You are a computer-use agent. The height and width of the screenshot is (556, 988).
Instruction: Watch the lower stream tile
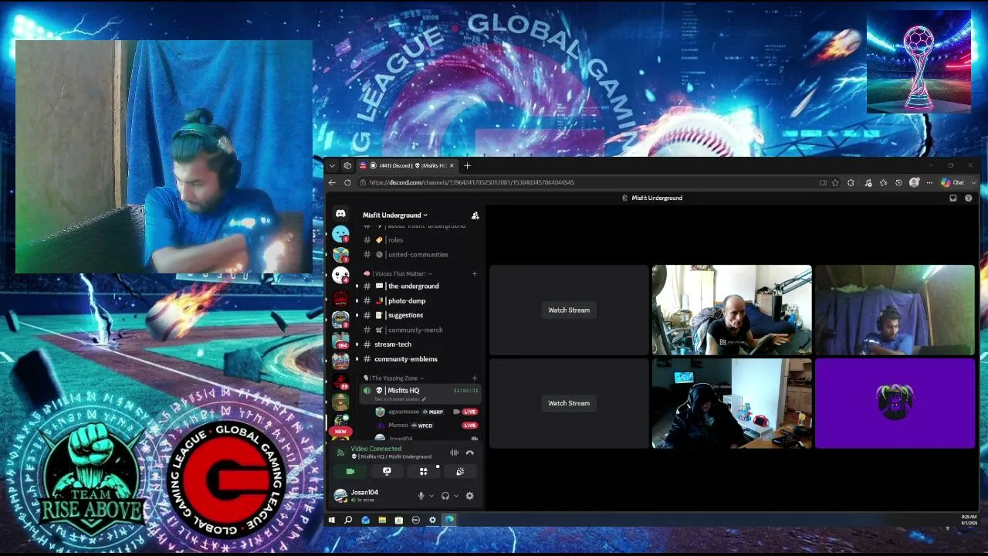click(x=569, y=403)
